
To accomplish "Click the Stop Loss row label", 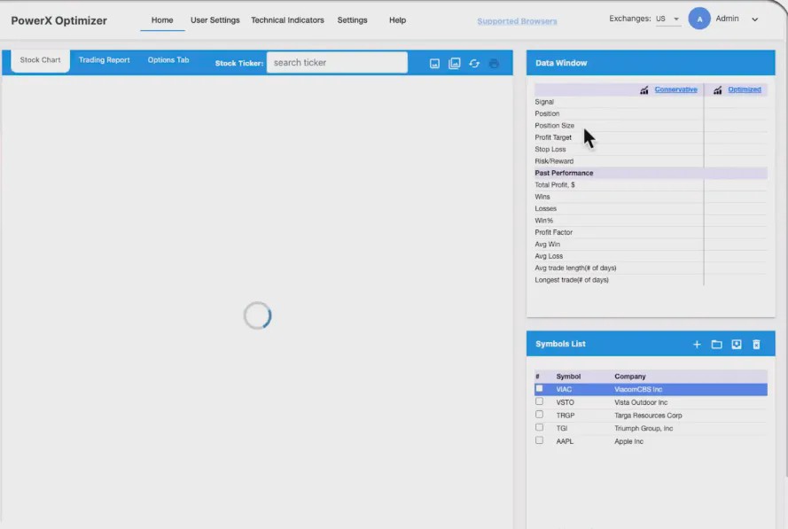I will 550,149.
